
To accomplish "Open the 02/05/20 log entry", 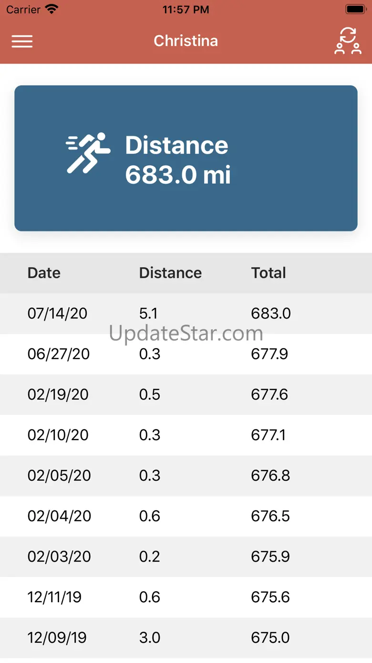I will point(186,476).
